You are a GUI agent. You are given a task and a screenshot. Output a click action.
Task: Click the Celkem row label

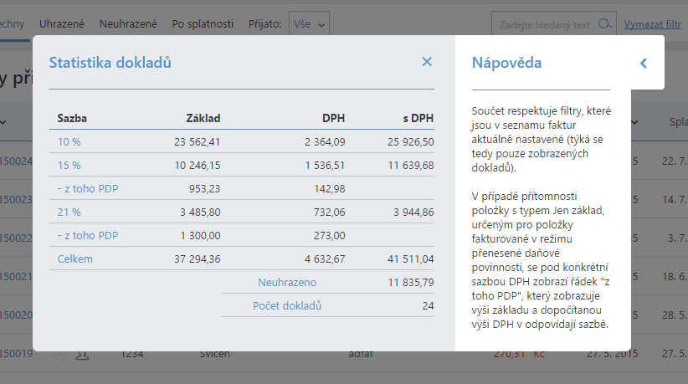[x=75, y=259]
